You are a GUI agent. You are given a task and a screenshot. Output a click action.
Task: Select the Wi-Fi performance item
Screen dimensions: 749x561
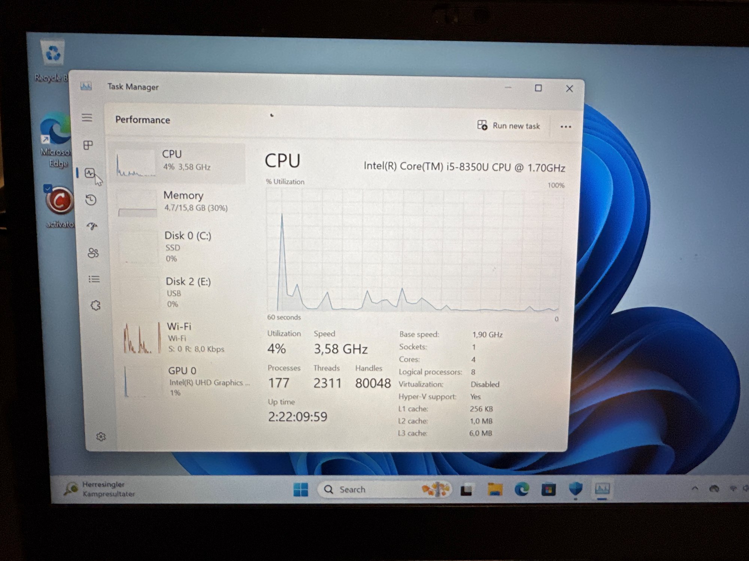click(182, 337)
